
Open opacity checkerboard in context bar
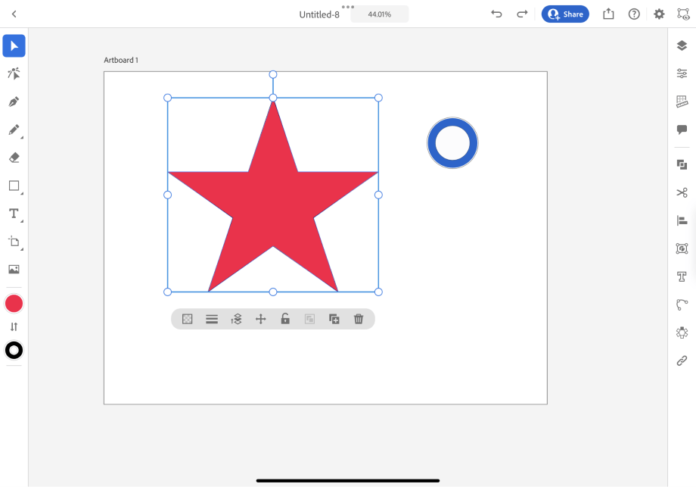pos(188,319)
